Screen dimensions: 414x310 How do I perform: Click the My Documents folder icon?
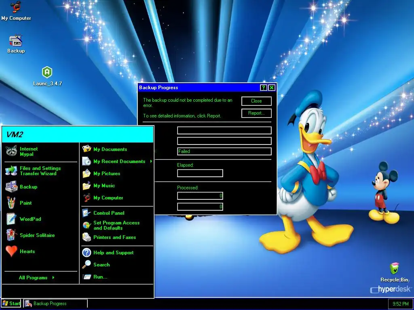(x=87, y=149)
